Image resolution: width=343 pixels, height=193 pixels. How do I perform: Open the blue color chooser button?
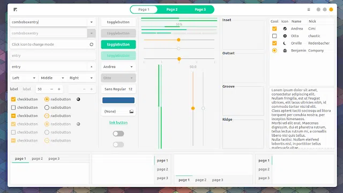point(118,100)
